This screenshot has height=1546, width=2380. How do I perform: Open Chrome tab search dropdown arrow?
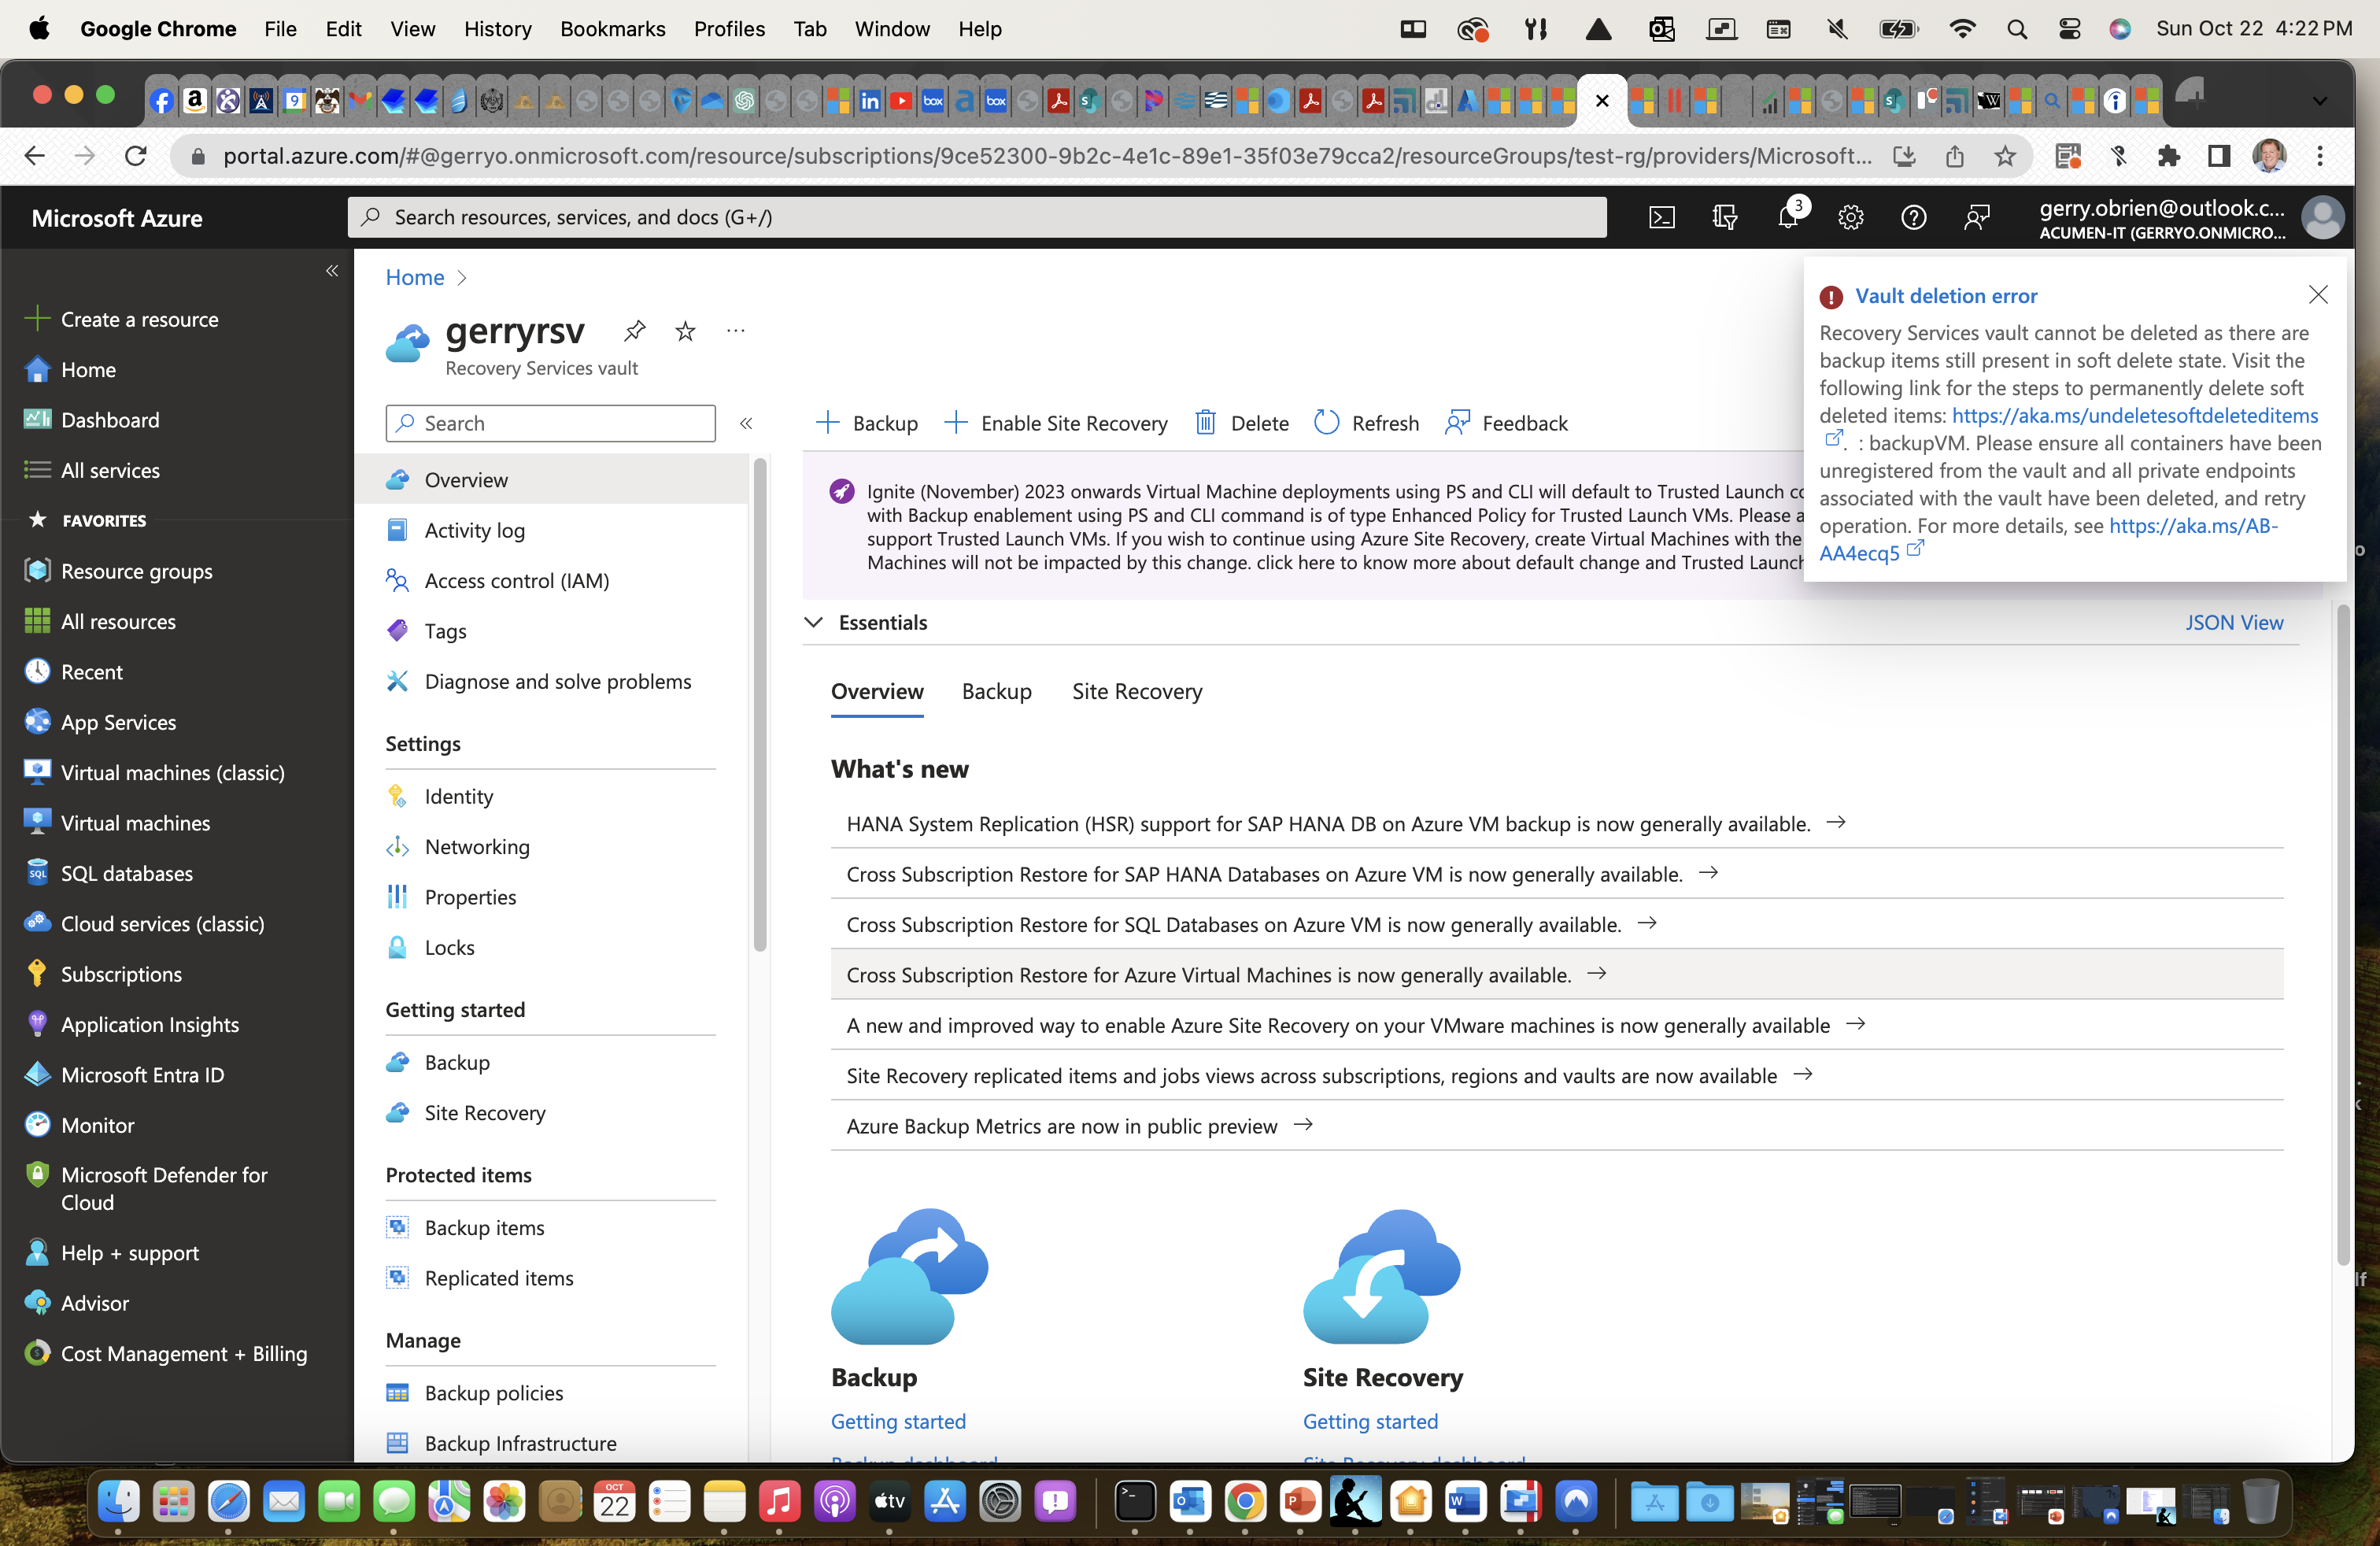tap(2319, 100)
